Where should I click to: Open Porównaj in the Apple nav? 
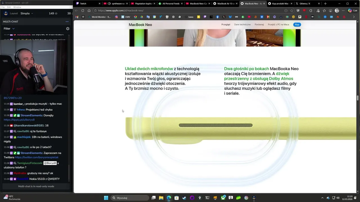click(x=259, y=25)
